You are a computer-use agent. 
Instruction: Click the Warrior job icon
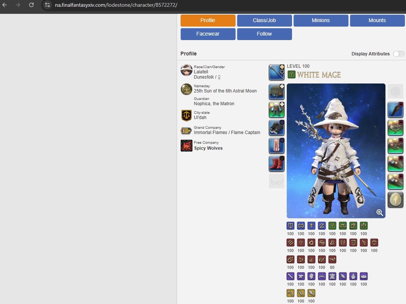[301, 226]
